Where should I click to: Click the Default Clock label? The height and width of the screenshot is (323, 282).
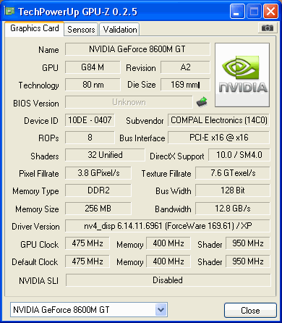pos(35,262)
